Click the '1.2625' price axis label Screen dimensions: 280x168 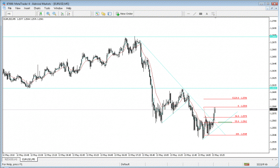[x=273, y=78]
